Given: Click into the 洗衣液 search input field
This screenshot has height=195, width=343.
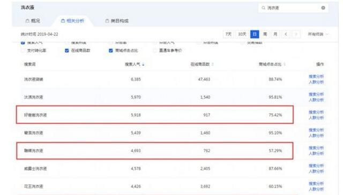Looking at the screenshot, I should click(293, 8).
